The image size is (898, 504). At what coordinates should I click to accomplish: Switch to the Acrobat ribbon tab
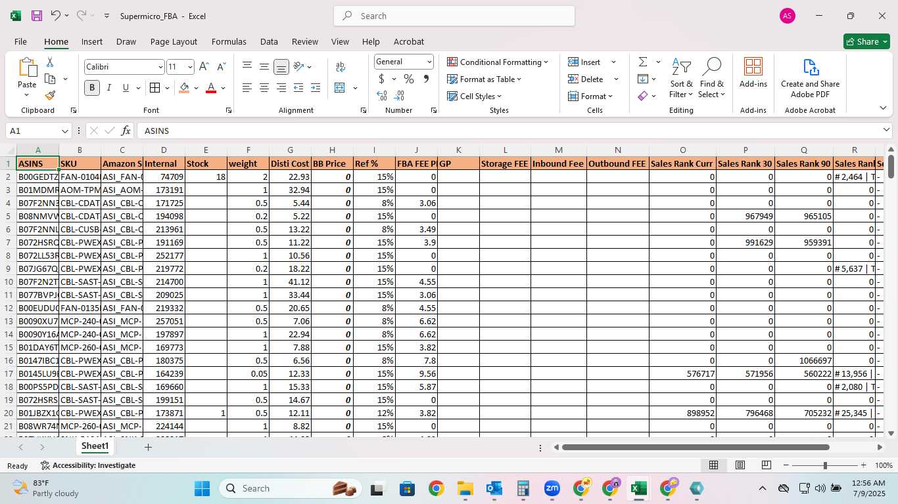point(409,41)
